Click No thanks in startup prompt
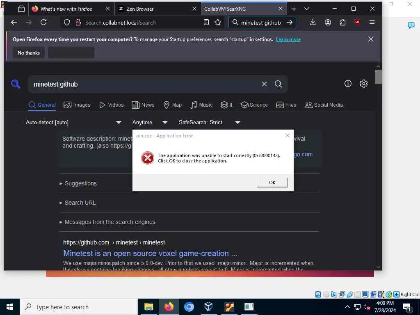 (x=29, y=53)
